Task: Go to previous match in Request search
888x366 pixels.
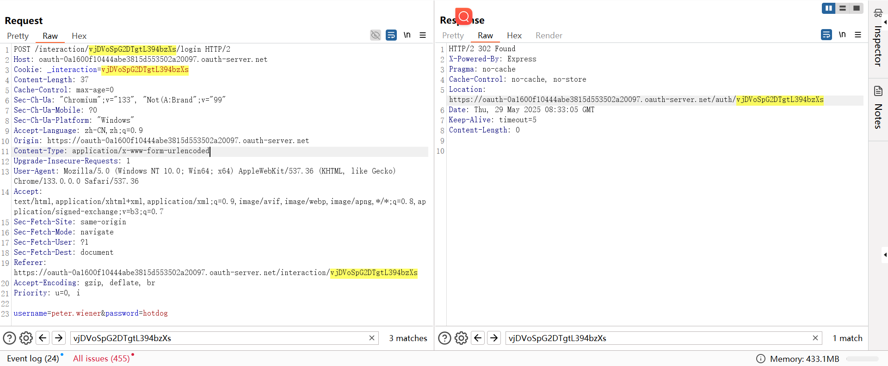Action: [43, 338]
